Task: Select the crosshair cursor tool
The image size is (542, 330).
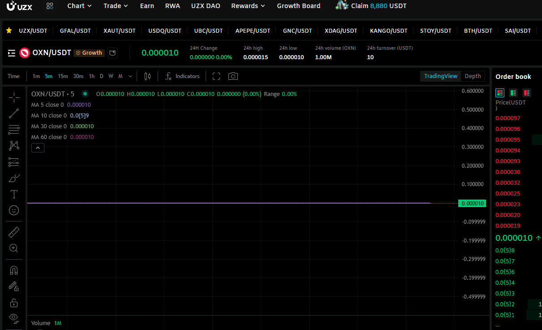Action: pos(13,97)
